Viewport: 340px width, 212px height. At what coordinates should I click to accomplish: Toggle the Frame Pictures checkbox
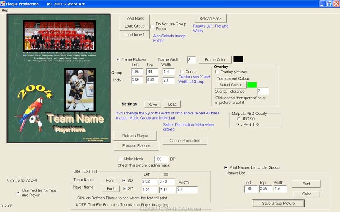tap(118, 59)
